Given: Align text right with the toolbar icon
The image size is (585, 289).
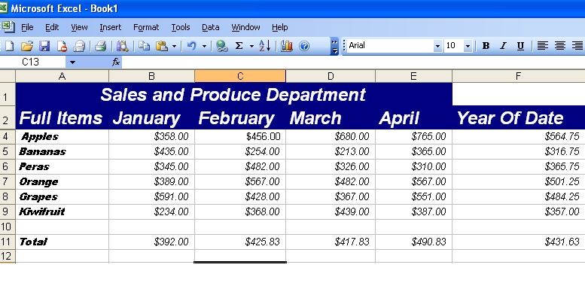Looking at the screenshot, I should coord(577,45).
